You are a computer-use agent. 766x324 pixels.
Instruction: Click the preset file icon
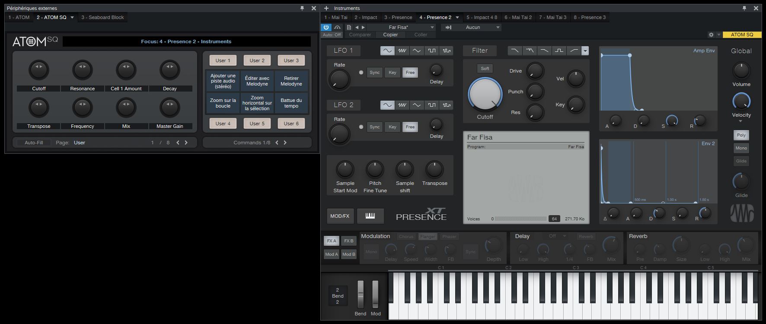tap(349, 27)
